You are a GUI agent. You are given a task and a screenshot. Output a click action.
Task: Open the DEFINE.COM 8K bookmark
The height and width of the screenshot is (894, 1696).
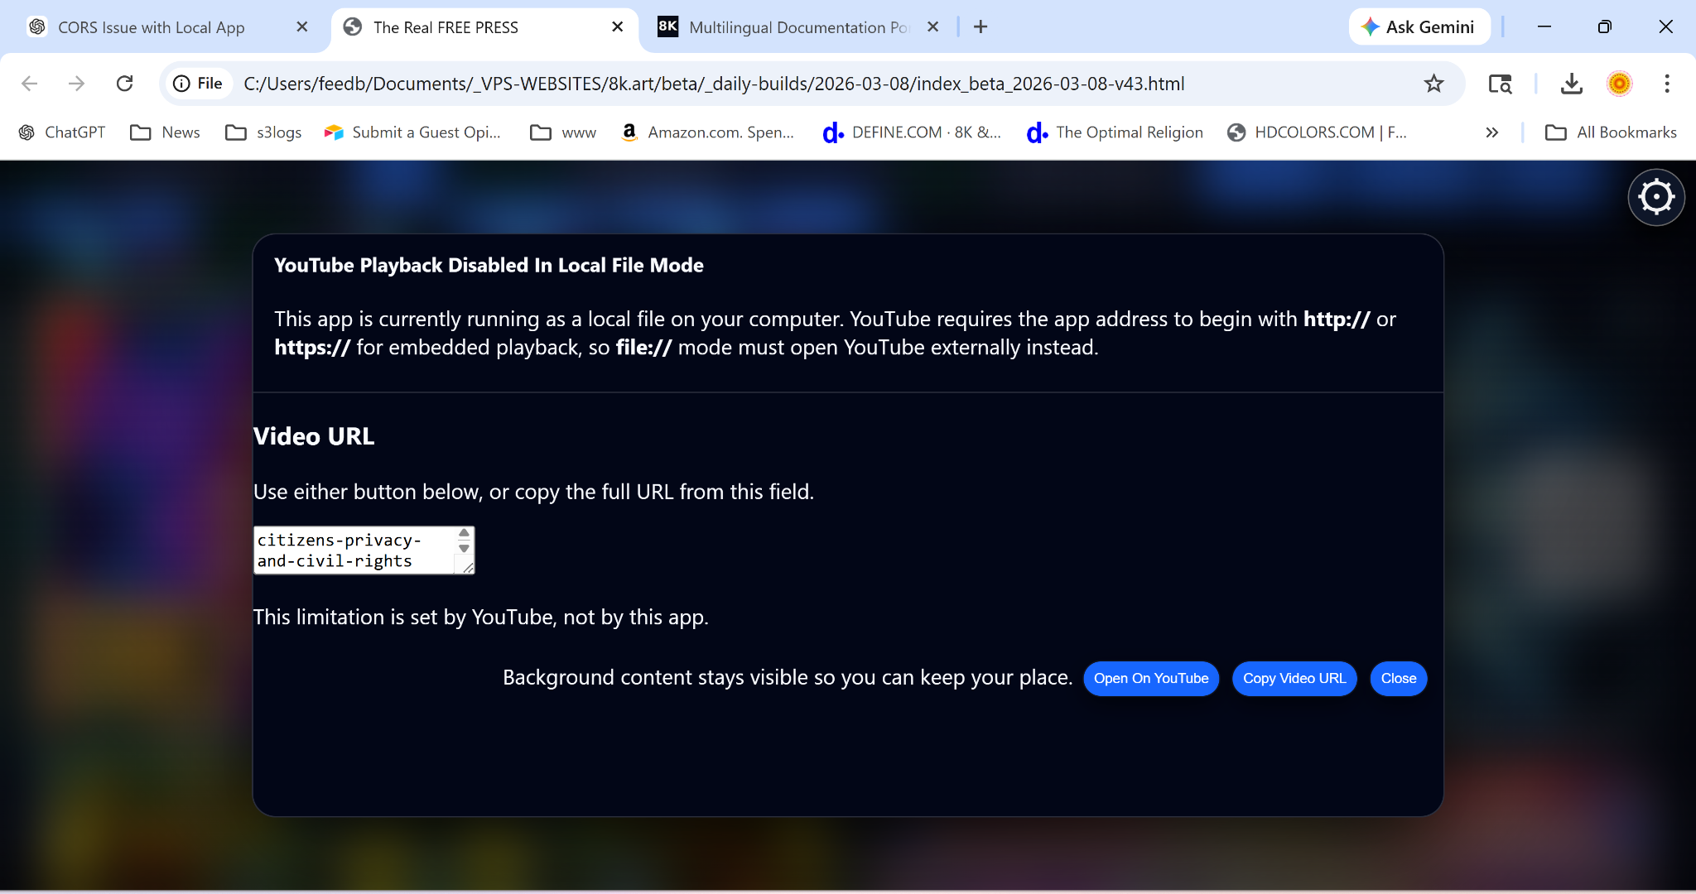912,132
